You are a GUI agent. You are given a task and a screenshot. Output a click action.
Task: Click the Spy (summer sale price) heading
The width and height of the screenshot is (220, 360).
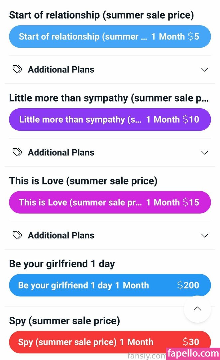64,321
